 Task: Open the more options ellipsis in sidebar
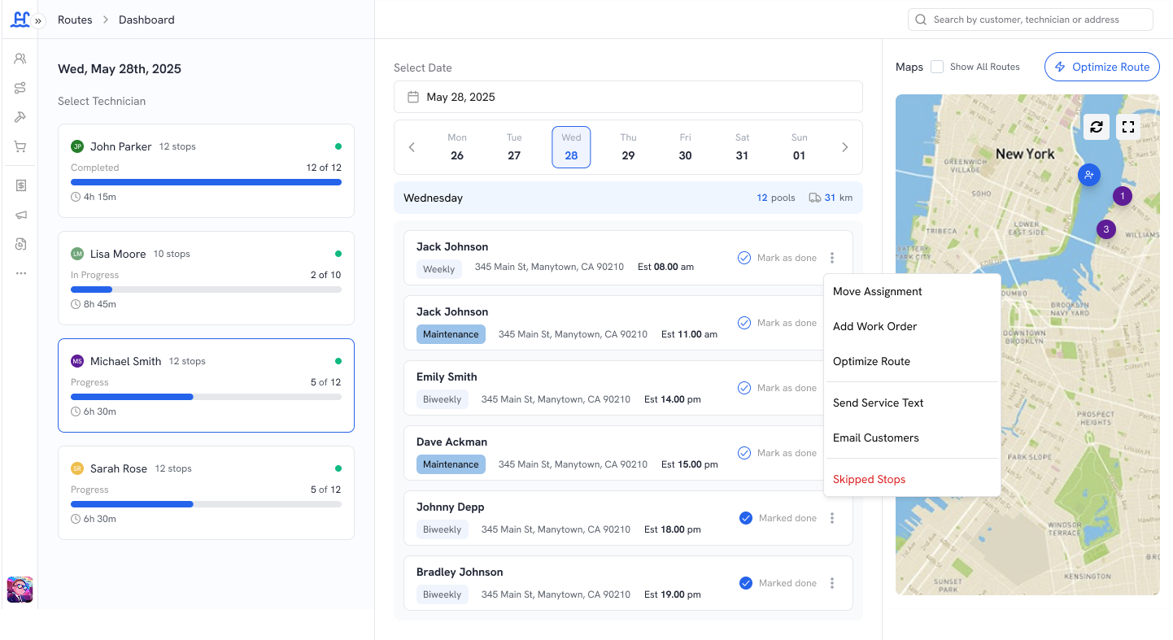(x=20, y=273)
